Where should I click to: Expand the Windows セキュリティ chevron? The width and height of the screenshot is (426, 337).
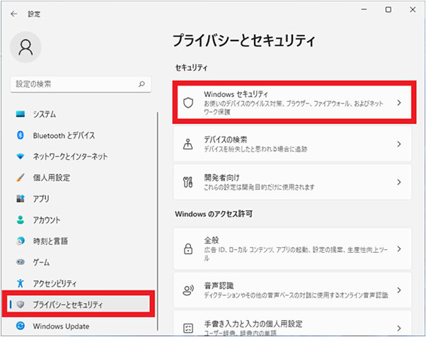pyautogui.click(x=399, y=103)
